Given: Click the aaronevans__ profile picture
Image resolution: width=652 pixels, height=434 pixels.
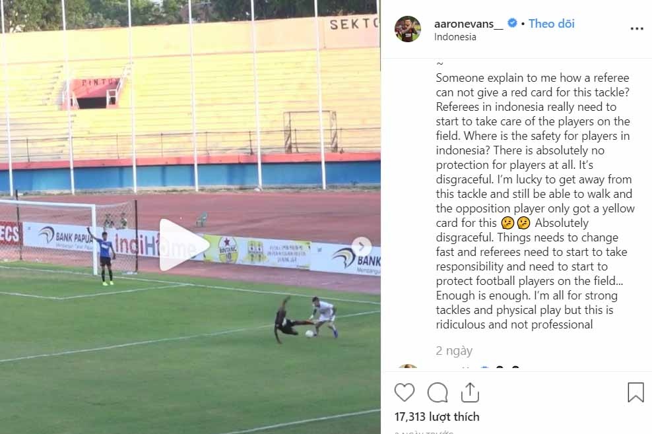Looking at the screenshot, I should [x=407, y=29].
